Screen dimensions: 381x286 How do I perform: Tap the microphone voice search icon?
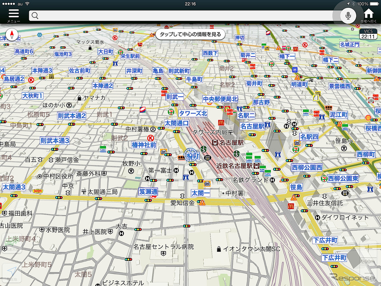tap(347, 15)
